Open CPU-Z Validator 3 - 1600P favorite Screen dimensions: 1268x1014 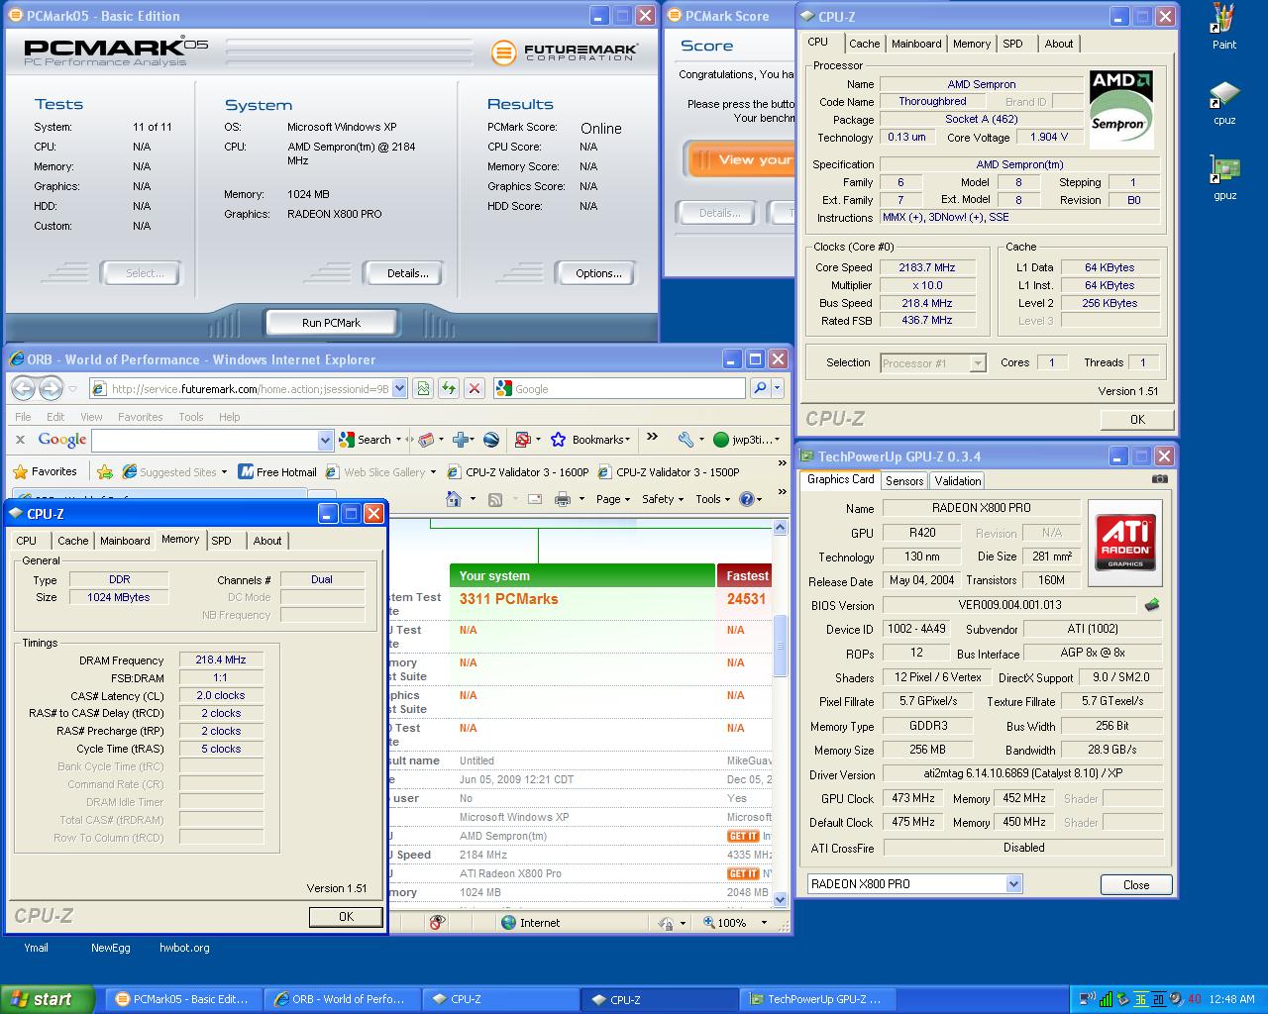pos(518,472)
